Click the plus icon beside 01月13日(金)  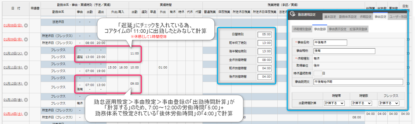[x=26, y=100]
